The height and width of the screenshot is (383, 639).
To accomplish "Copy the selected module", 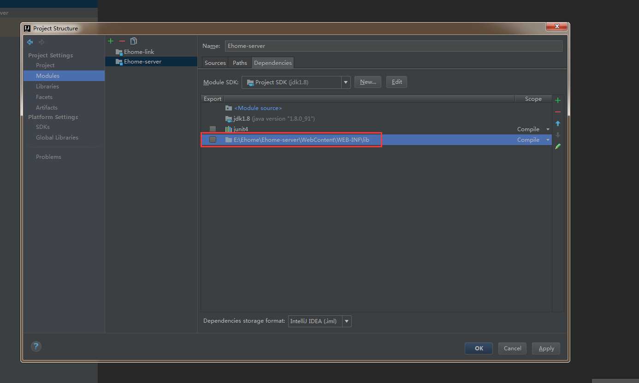I will [134, 41].
